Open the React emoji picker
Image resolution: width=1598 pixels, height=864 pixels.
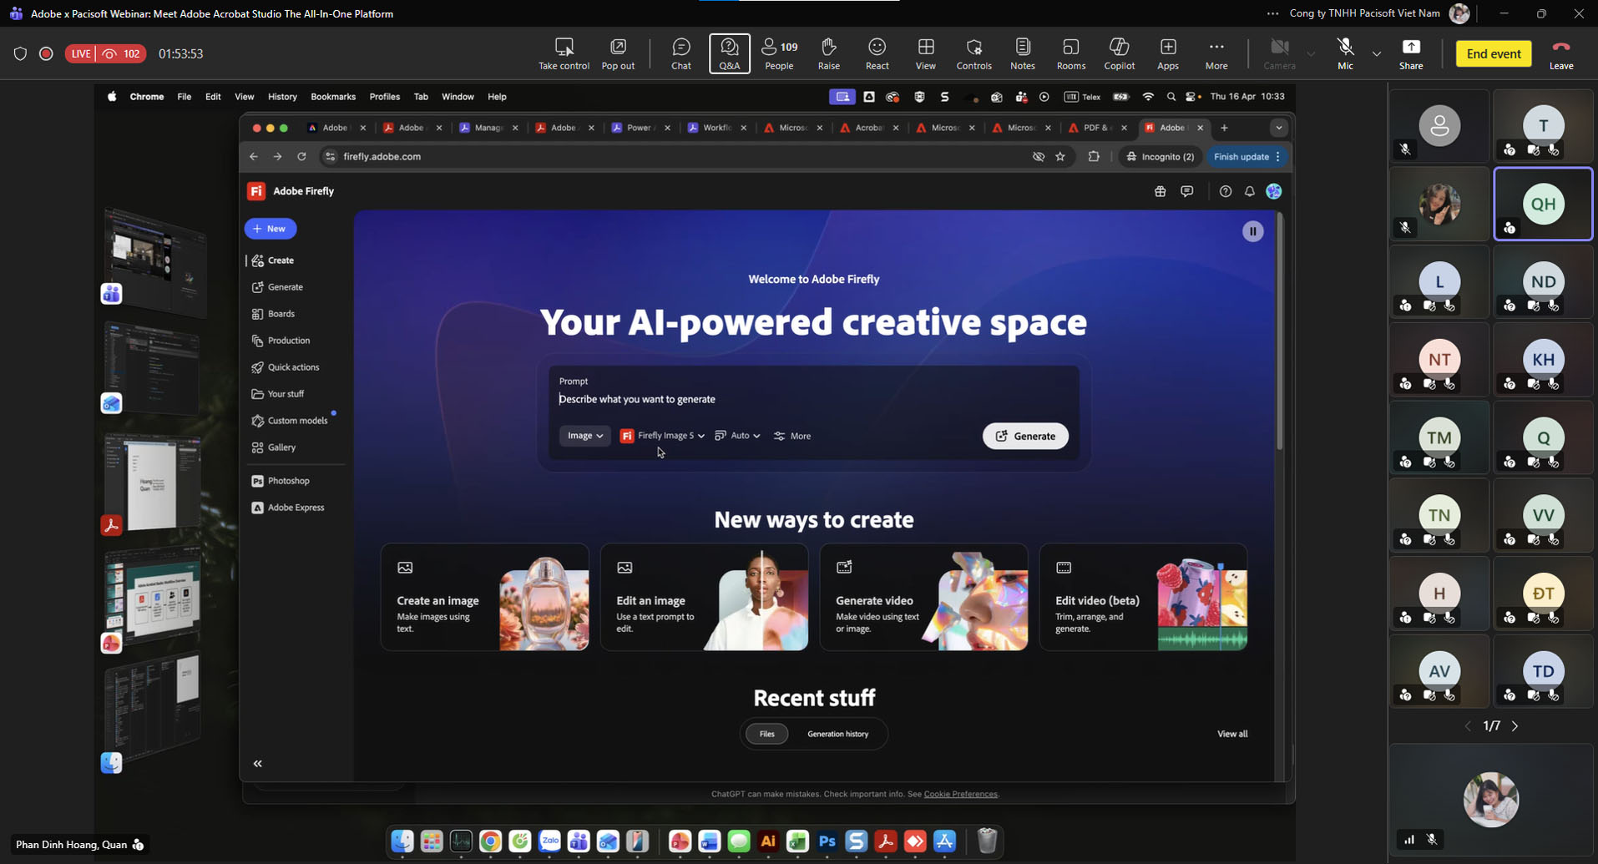877,53
